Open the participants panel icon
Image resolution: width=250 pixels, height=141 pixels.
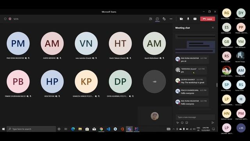(150, 19)
